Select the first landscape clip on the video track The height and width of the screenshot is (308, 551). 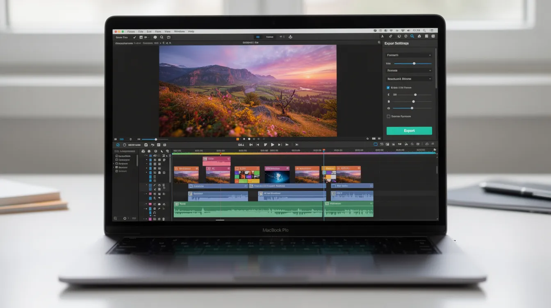[x=186, y=174]
